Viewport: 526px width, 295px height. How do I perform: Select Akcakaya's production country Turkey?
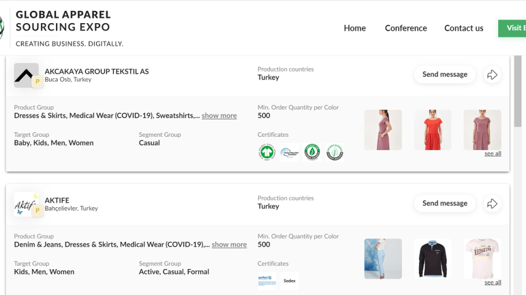tap(268, 77)
